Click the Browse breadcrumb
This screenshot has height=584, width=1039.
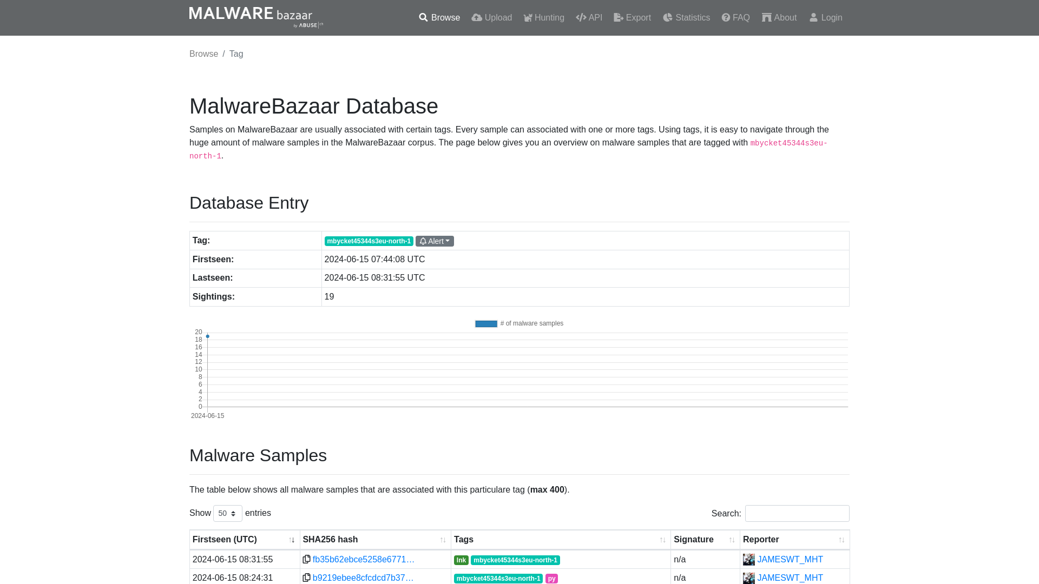203,54
